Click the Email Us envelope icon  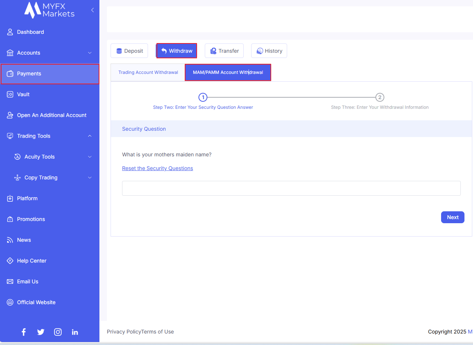pyautogui.click(x=10, y=281)
